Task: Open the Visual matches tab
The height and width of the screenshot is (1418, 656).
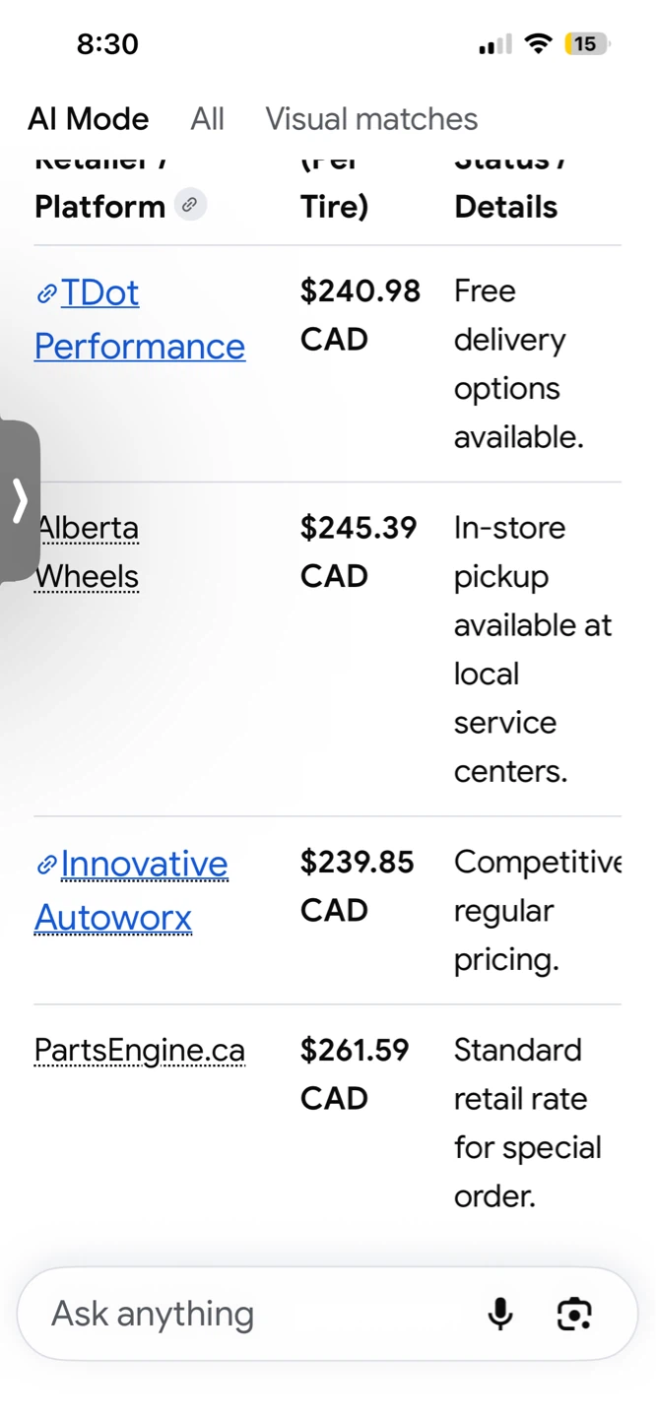Action: [x=371, y=119]
